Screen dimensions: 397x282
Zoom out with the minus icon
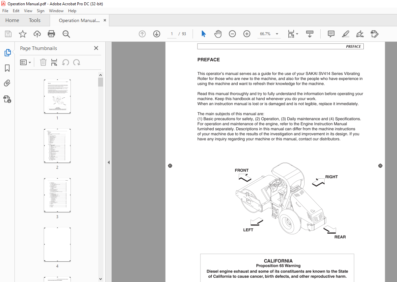[232, 34]
